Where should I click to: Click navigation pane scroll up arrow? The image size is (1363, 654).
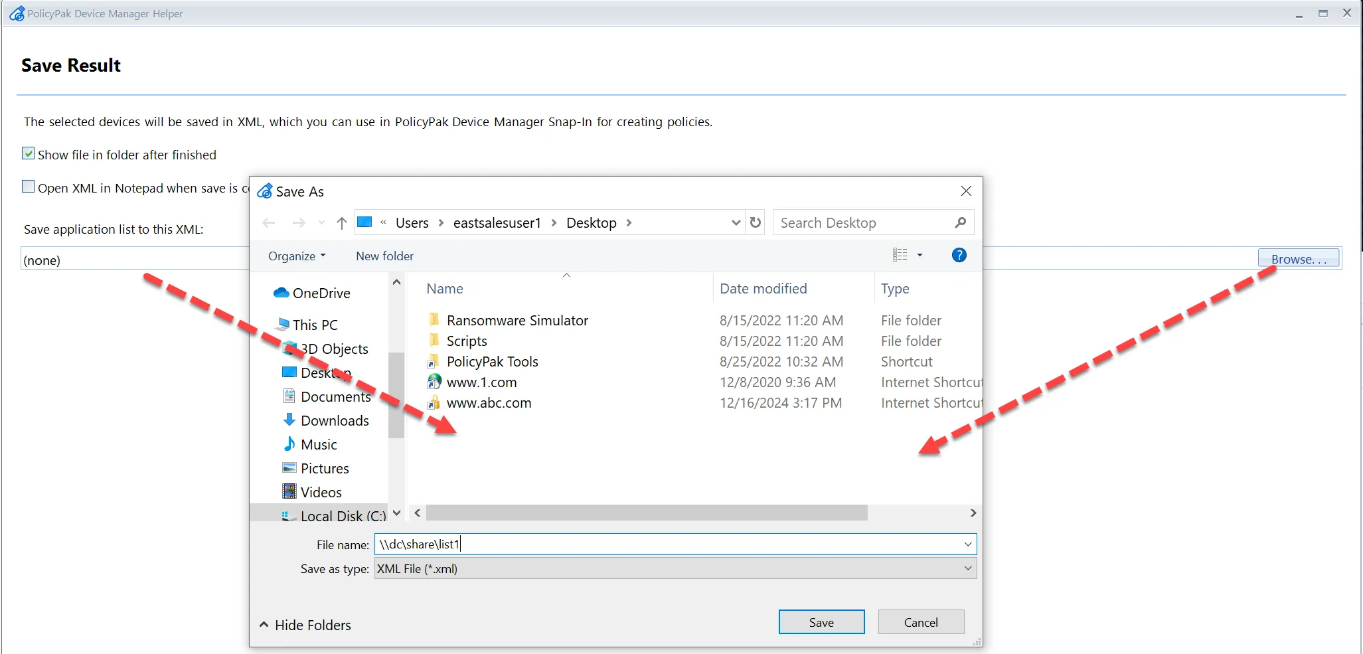[396, 282]
